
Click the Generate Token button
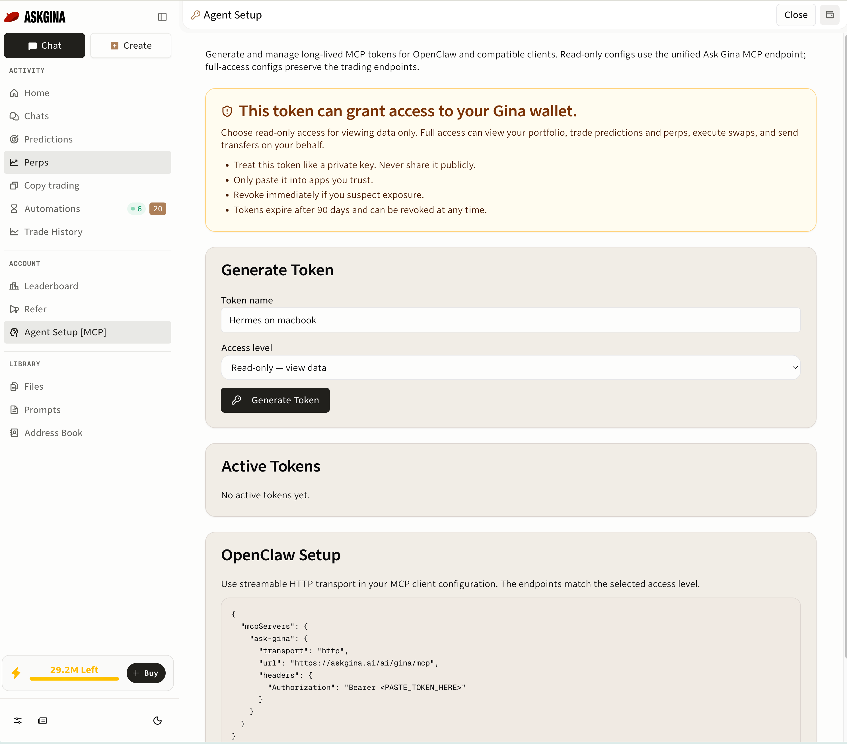coord(275,400)
